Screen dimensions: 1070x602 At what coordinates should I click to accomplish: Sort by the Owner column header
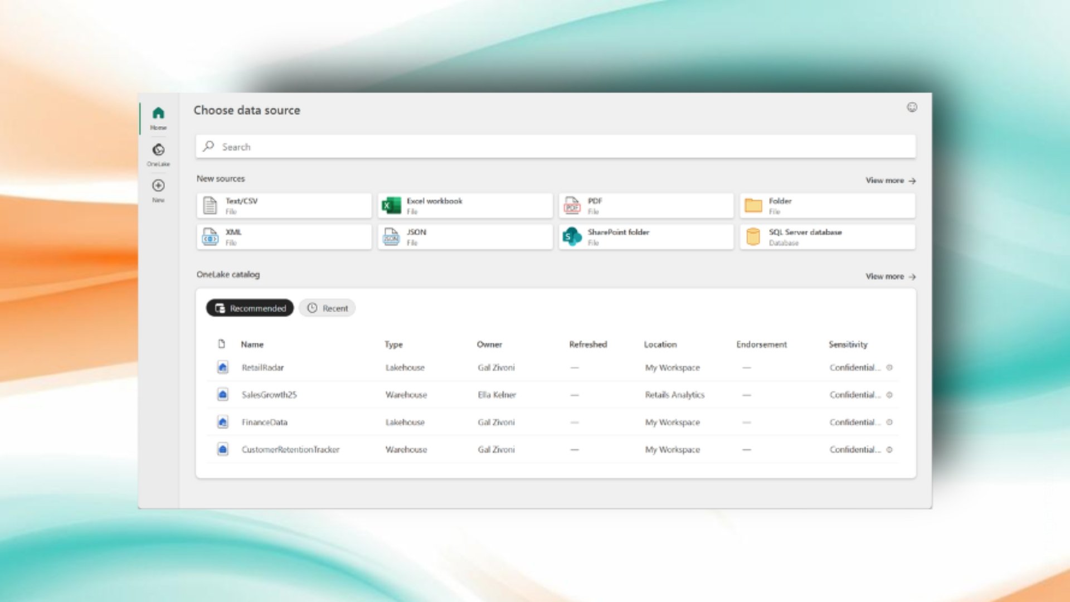tap(489, 344)
